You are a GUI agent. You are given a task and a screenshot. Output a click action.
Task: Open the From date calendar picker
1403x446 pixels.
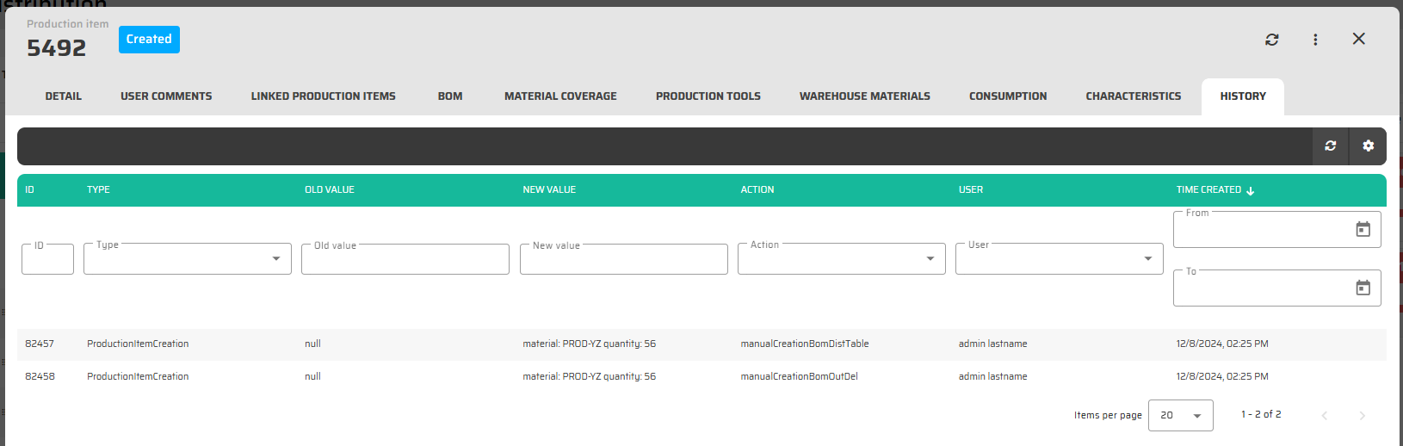click(1363, 229)
